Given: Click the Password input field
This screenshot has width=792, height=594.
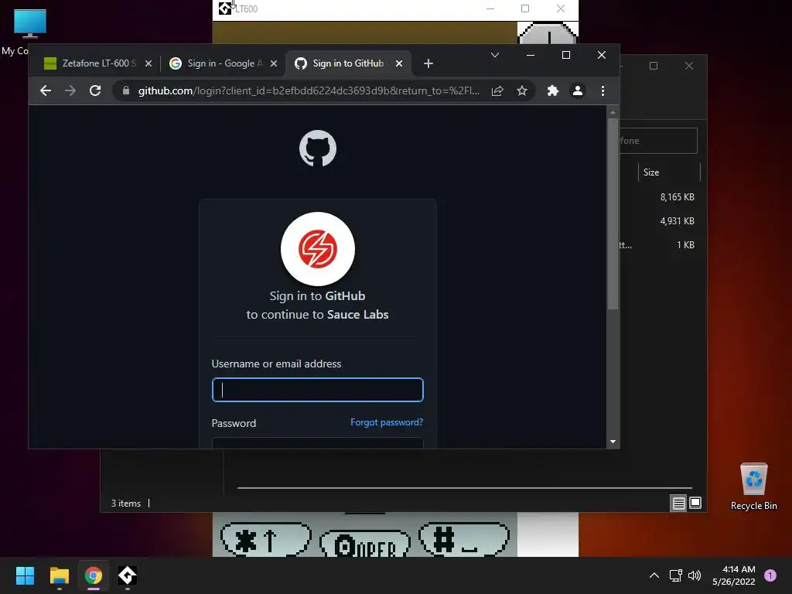Looking at the screenshot, I should (x=318, y=443).
